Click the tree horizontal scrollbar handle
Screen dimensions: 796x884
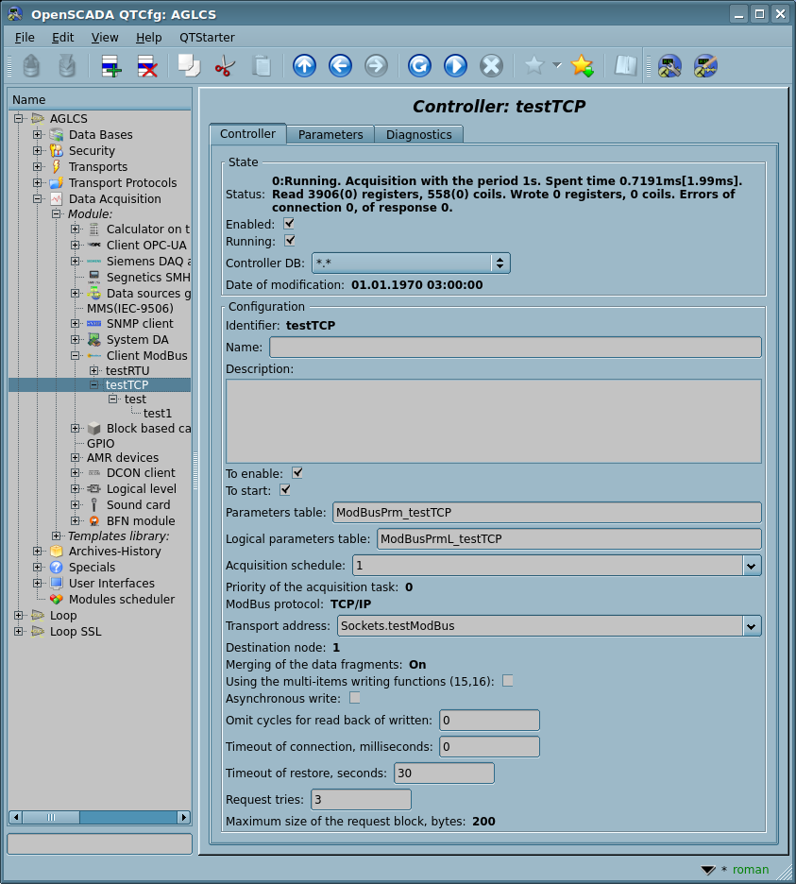[x=51, y=818]
